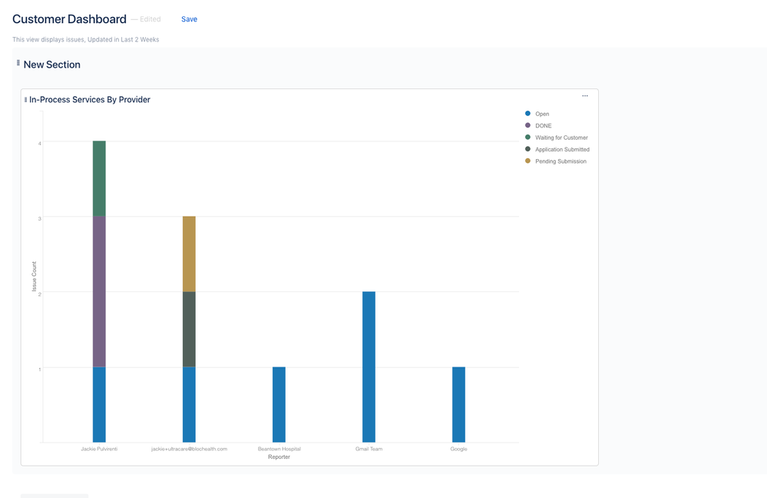Open the chart's three-dot options menu
This screenshot has width=767, height=498.
pyautogui.click(x=584, y=96)
